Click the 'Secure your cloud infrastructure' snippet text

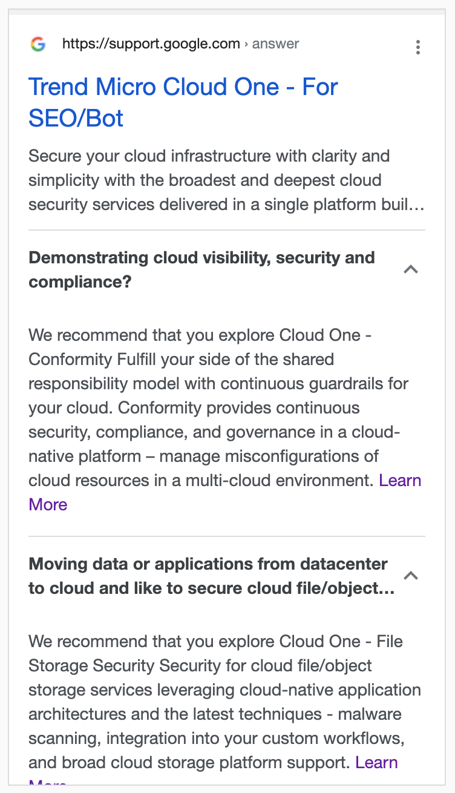tap(226, 180)
